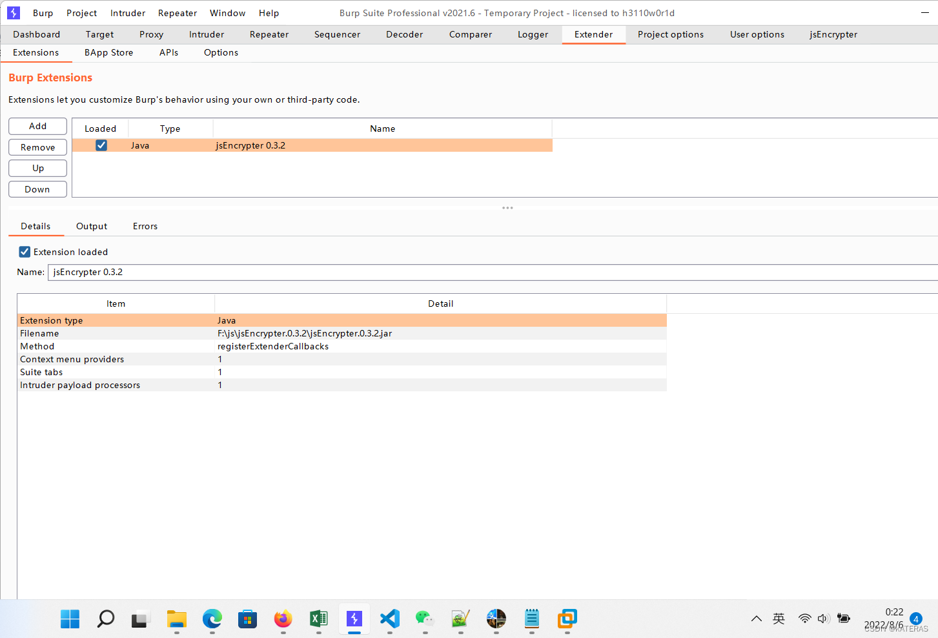Open taskbar Search
This screenshot has height=638, width=938.
point(106,619)
